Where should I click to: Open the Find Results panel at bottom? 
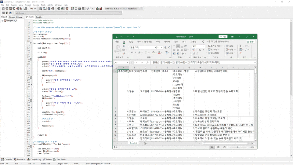[x=60, y=159]
